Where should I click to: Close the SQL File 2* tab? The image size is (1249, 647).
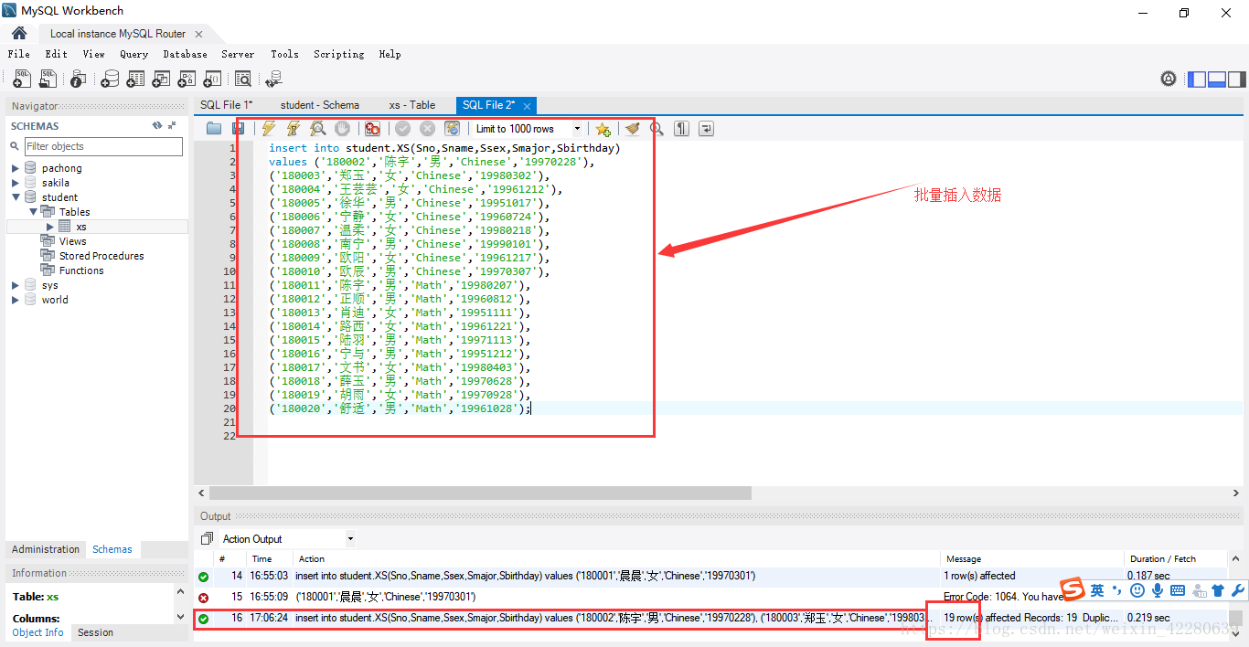[x=527, y=106]
